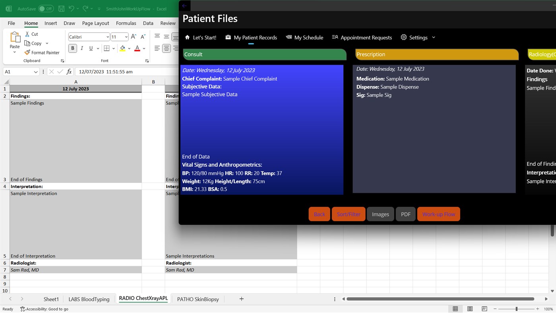Open the Fill Color dropdown arrow
This screenshot has width=556, height=313.
pyautogui.click(x=129, y=48)
